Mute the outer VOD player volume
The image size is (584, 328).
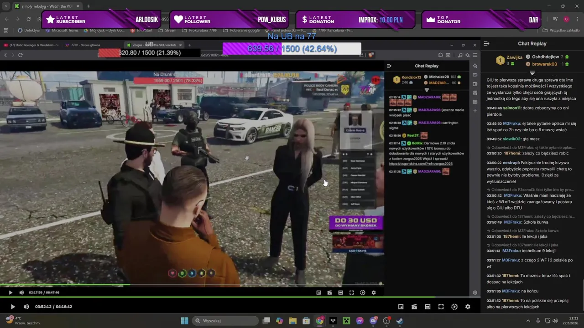(x=26, y=307)
